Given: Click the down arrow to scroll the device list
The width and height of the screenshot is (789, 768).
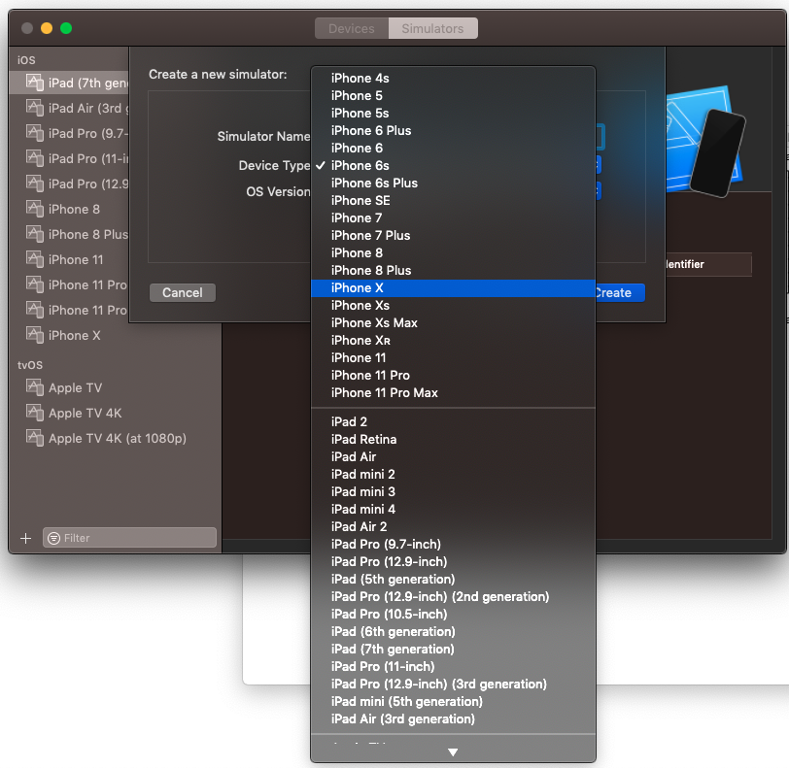Looking at the screenshot, I should (452, 751).
